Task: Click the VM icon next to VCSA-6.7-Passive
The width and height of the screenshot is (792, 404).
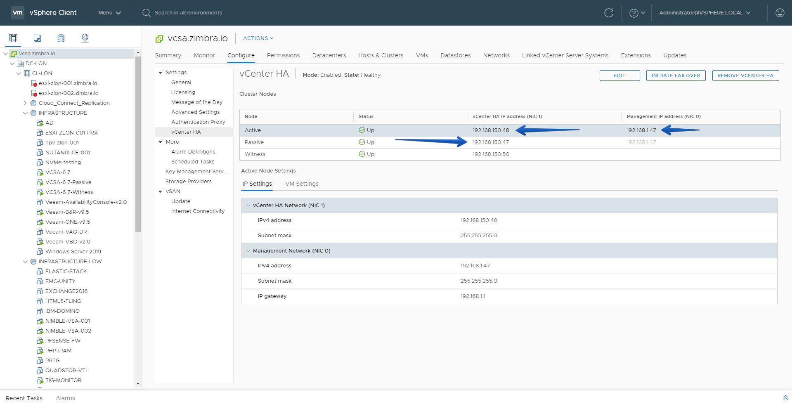Action: tap(40, 182)
